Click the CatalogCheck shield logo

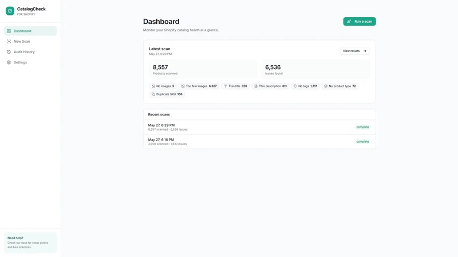(10, 11)
